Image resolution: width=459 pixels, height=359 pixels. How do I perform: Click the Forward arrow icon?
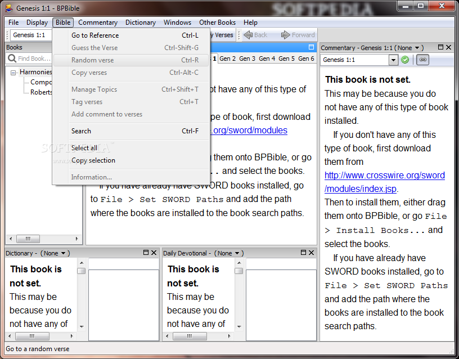click(x=285, y=35)
